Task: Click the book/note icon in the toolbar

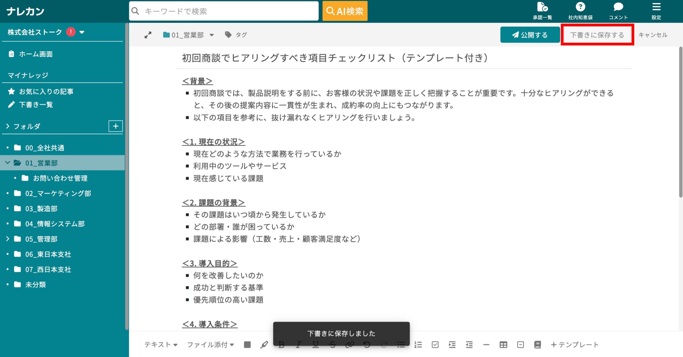Action: point(538,345)
